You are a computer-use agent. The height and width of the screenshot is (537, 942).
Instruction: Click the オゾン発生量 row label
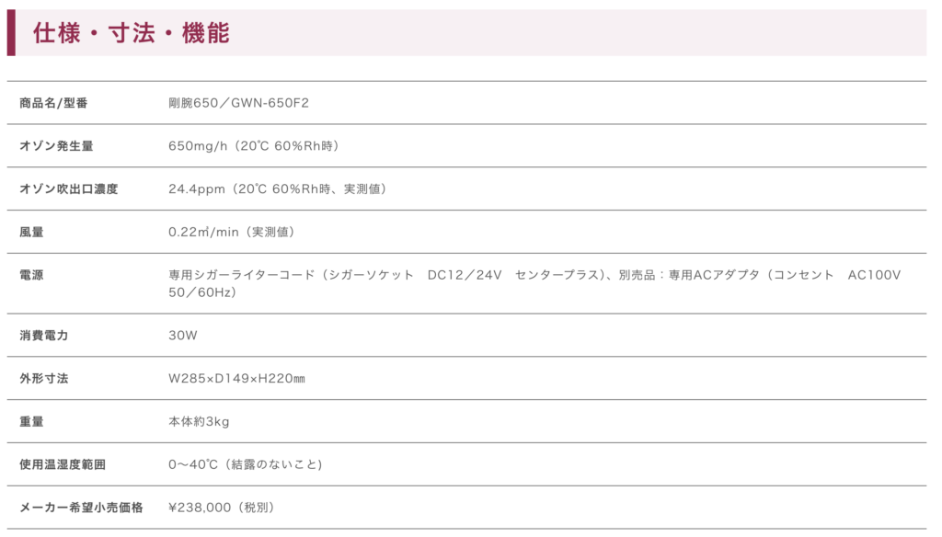pyautogui.click(x=56, y=146)
